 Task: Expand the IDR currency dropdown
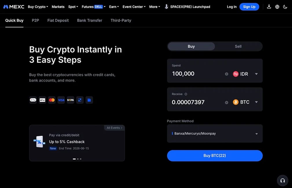pos(256,74)
